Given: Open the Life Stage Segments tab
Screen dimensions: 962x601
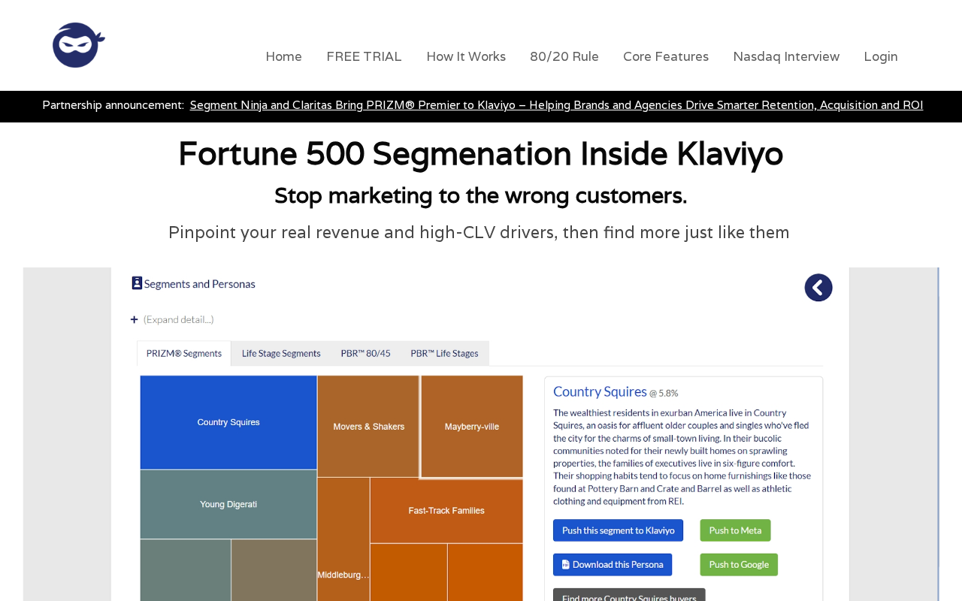Looking at the screenshot, I should coord(281,353).
